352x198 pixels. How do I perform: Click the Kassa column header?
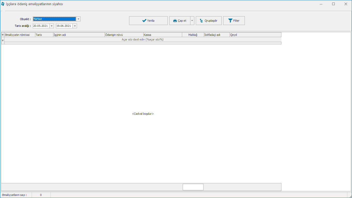[x=162, y=35]
